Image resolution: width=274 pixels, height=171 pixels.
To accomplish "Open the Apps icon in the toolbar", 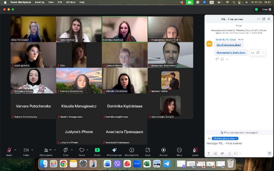I will 148,150.
